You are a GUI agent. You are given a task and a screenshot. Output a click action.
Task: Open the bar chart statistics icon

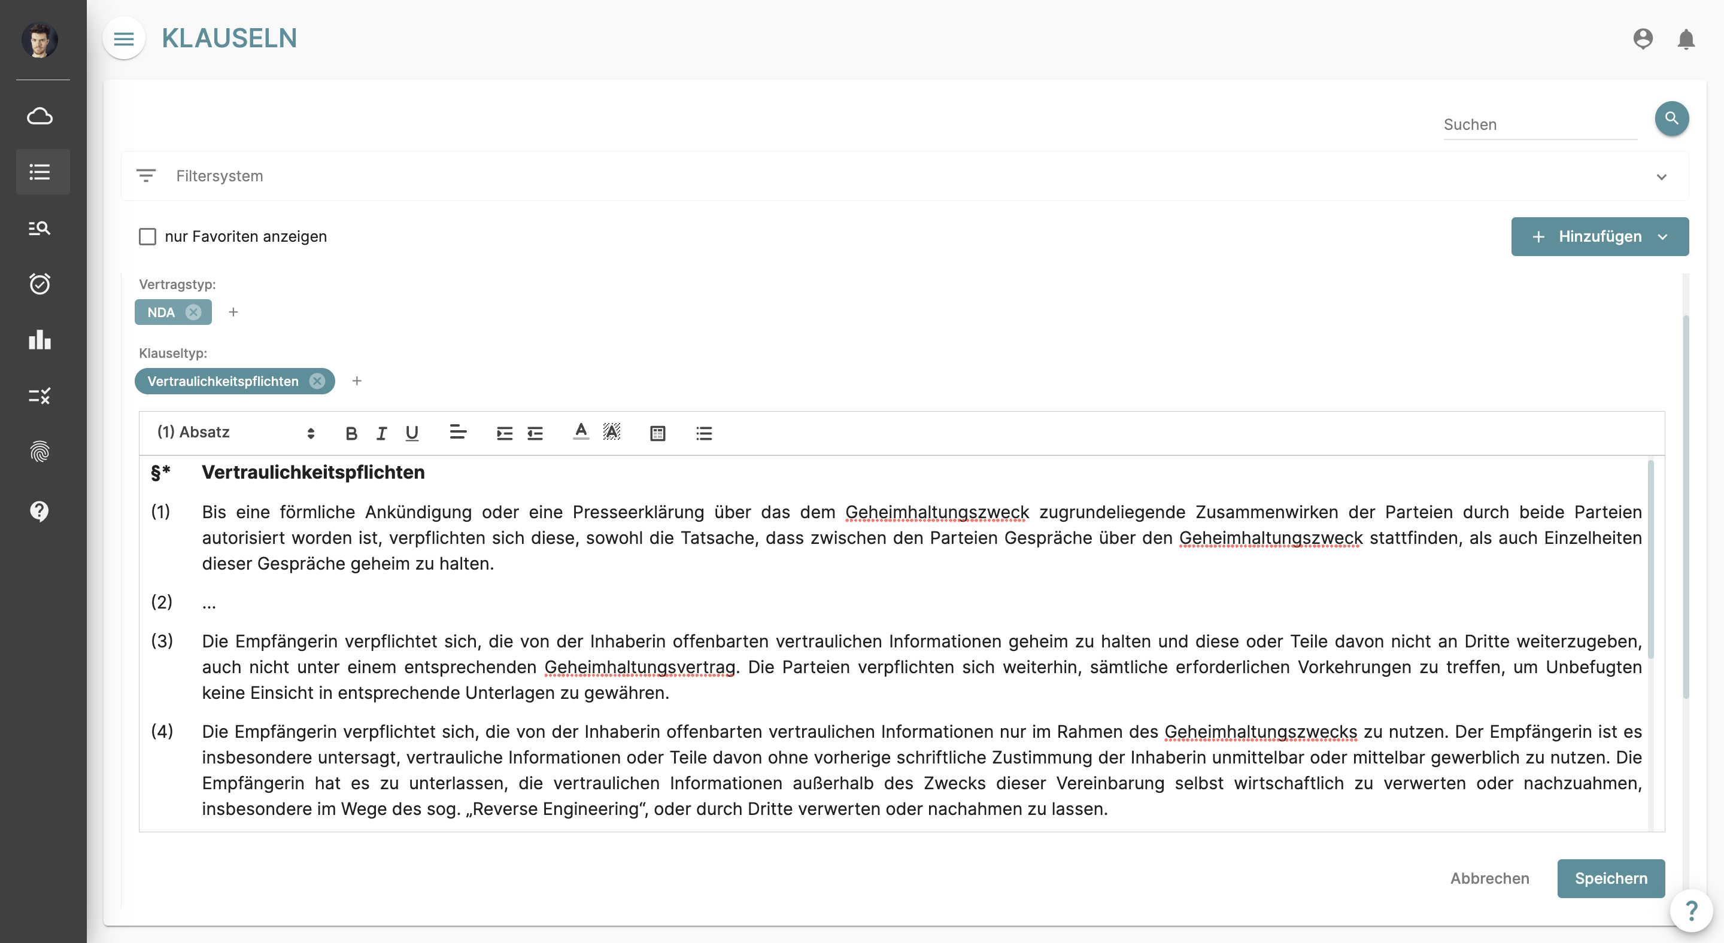pos(40,340)
